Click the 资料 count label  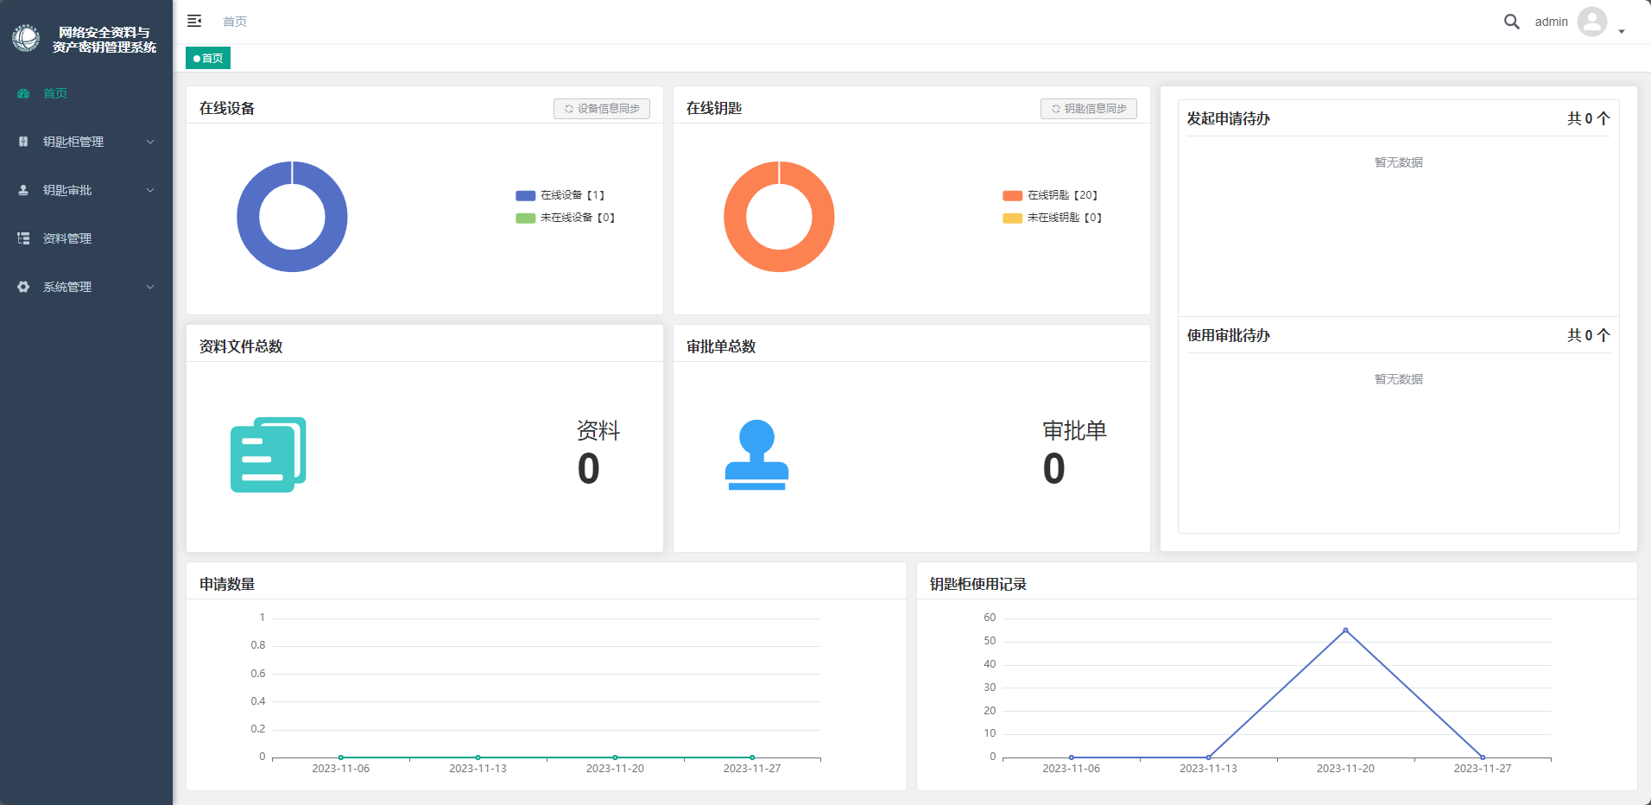pos(598,430)
